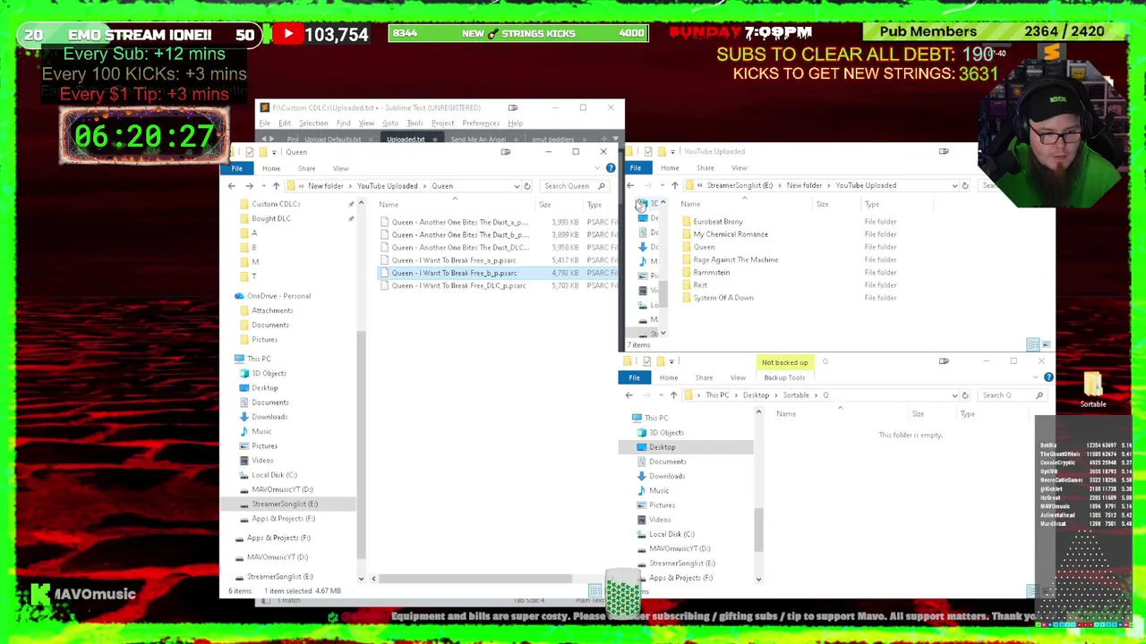
Task: Open Help icon in Queen window
Action: [611, 168]
